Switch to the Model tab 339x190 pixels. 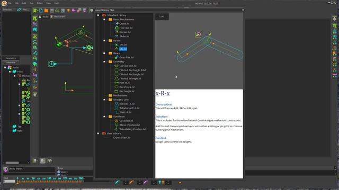[44, 16]
